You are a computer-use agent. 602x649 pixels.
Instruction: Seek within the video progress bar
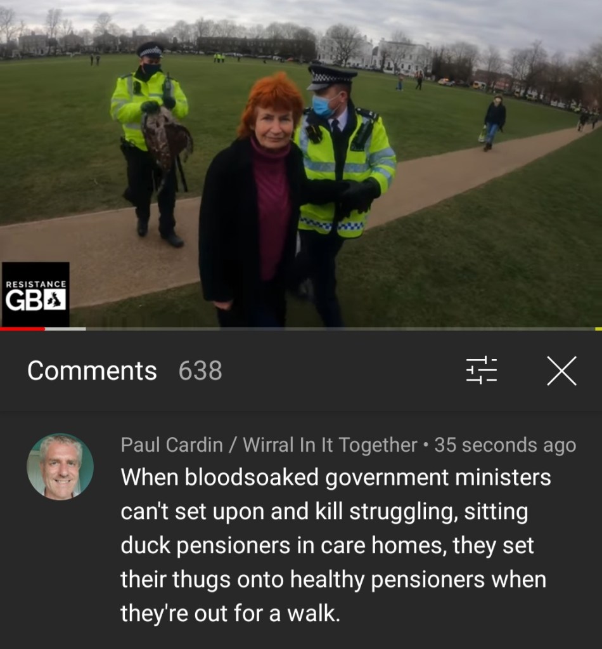pyautogui.click(x=301, y=329)
